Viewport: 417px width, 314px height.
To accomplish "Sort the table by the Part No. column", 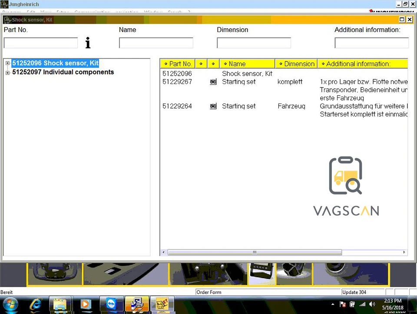I will coord(178,64).
